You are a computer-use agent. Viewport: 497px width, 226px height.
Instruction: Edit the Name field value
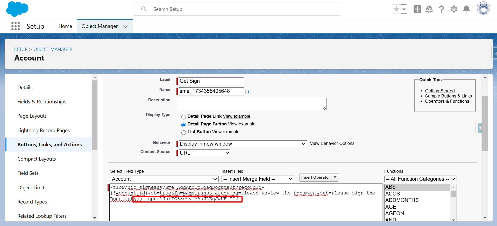click(211, 91)
